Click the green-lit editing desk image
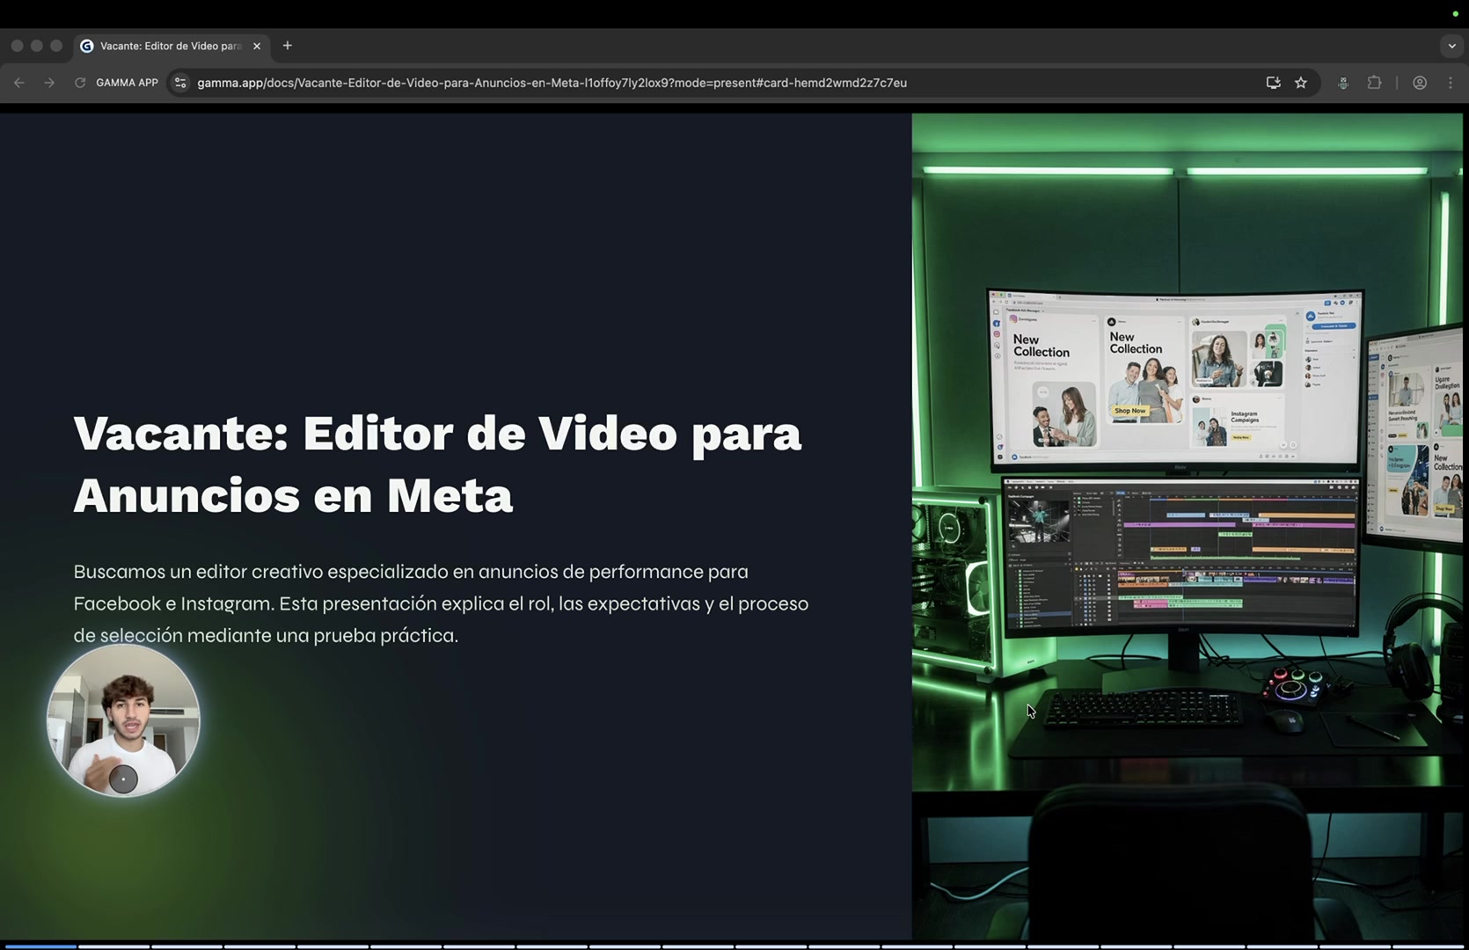The width and height of the screenshot is (1469, 950). pyautogui.click(x=1188, y=528)
